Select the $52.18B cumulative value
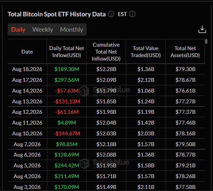 106,144
